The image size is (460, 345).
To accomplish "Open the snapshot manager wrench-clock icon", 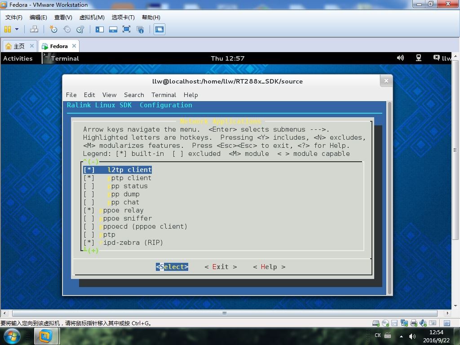I will click(x=80, y=29).
